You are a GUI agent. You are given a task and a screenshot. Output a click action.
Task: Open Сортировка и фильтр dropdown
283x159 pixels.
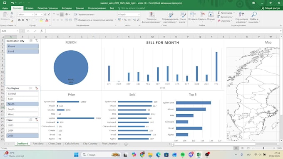[242, 17]
